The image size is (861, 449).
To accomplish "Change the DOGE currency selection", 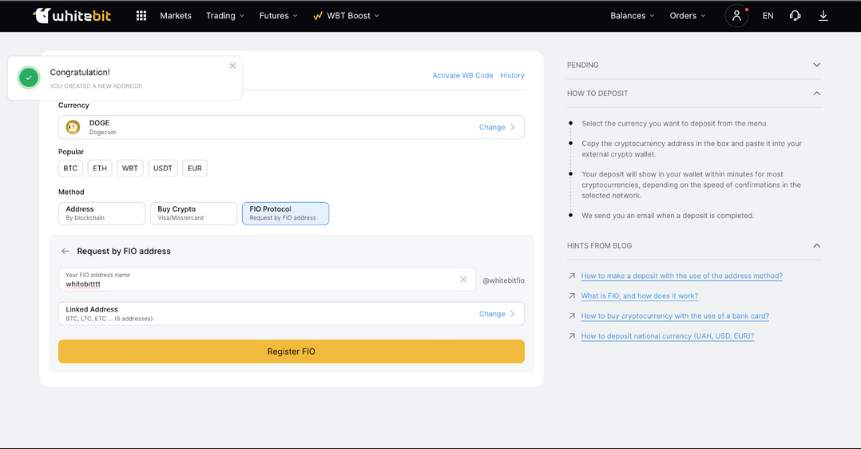I will pyautogui.click(x=497, y=127).
